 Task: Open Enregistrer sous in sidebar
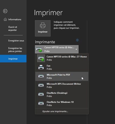(x=16, y=41)
